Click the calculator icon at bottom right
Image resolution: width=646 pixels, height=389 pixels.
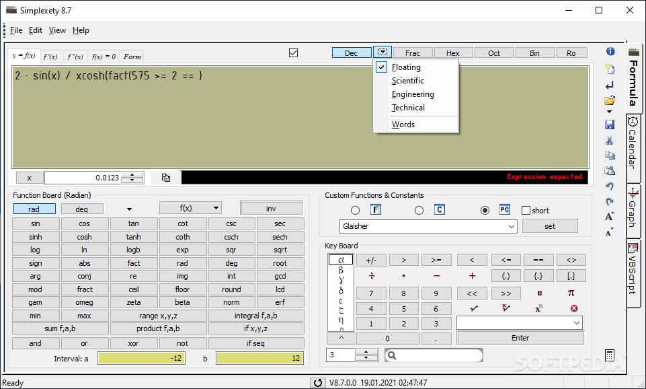tap(610, 355)
